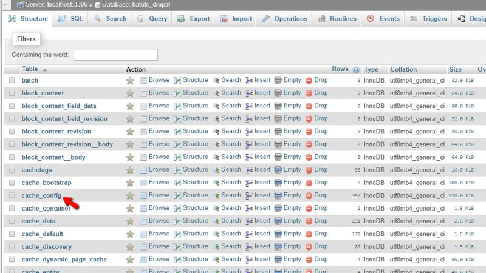Open the Query tab
486x273 pixels.
coord(152,19)
